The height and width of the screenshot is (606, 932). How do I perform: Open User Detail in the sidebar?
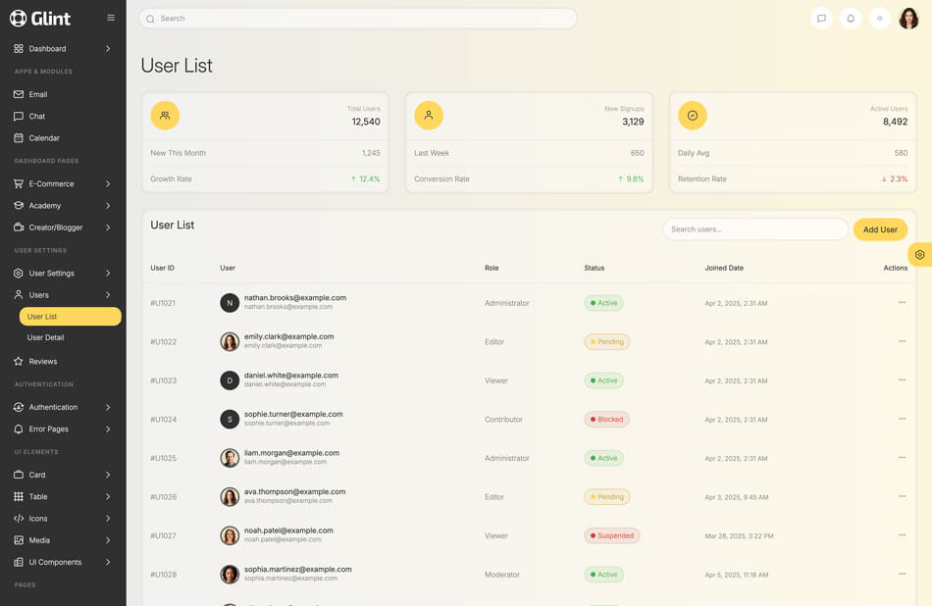pos(45,337)
